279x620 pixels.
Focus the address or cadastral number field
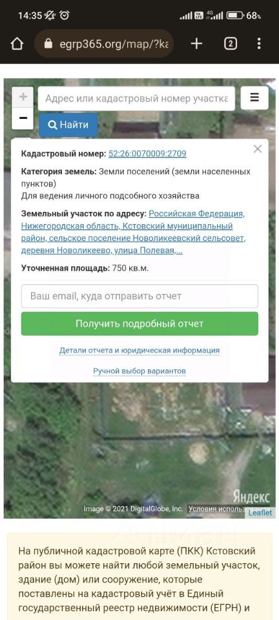pos(136,98)
